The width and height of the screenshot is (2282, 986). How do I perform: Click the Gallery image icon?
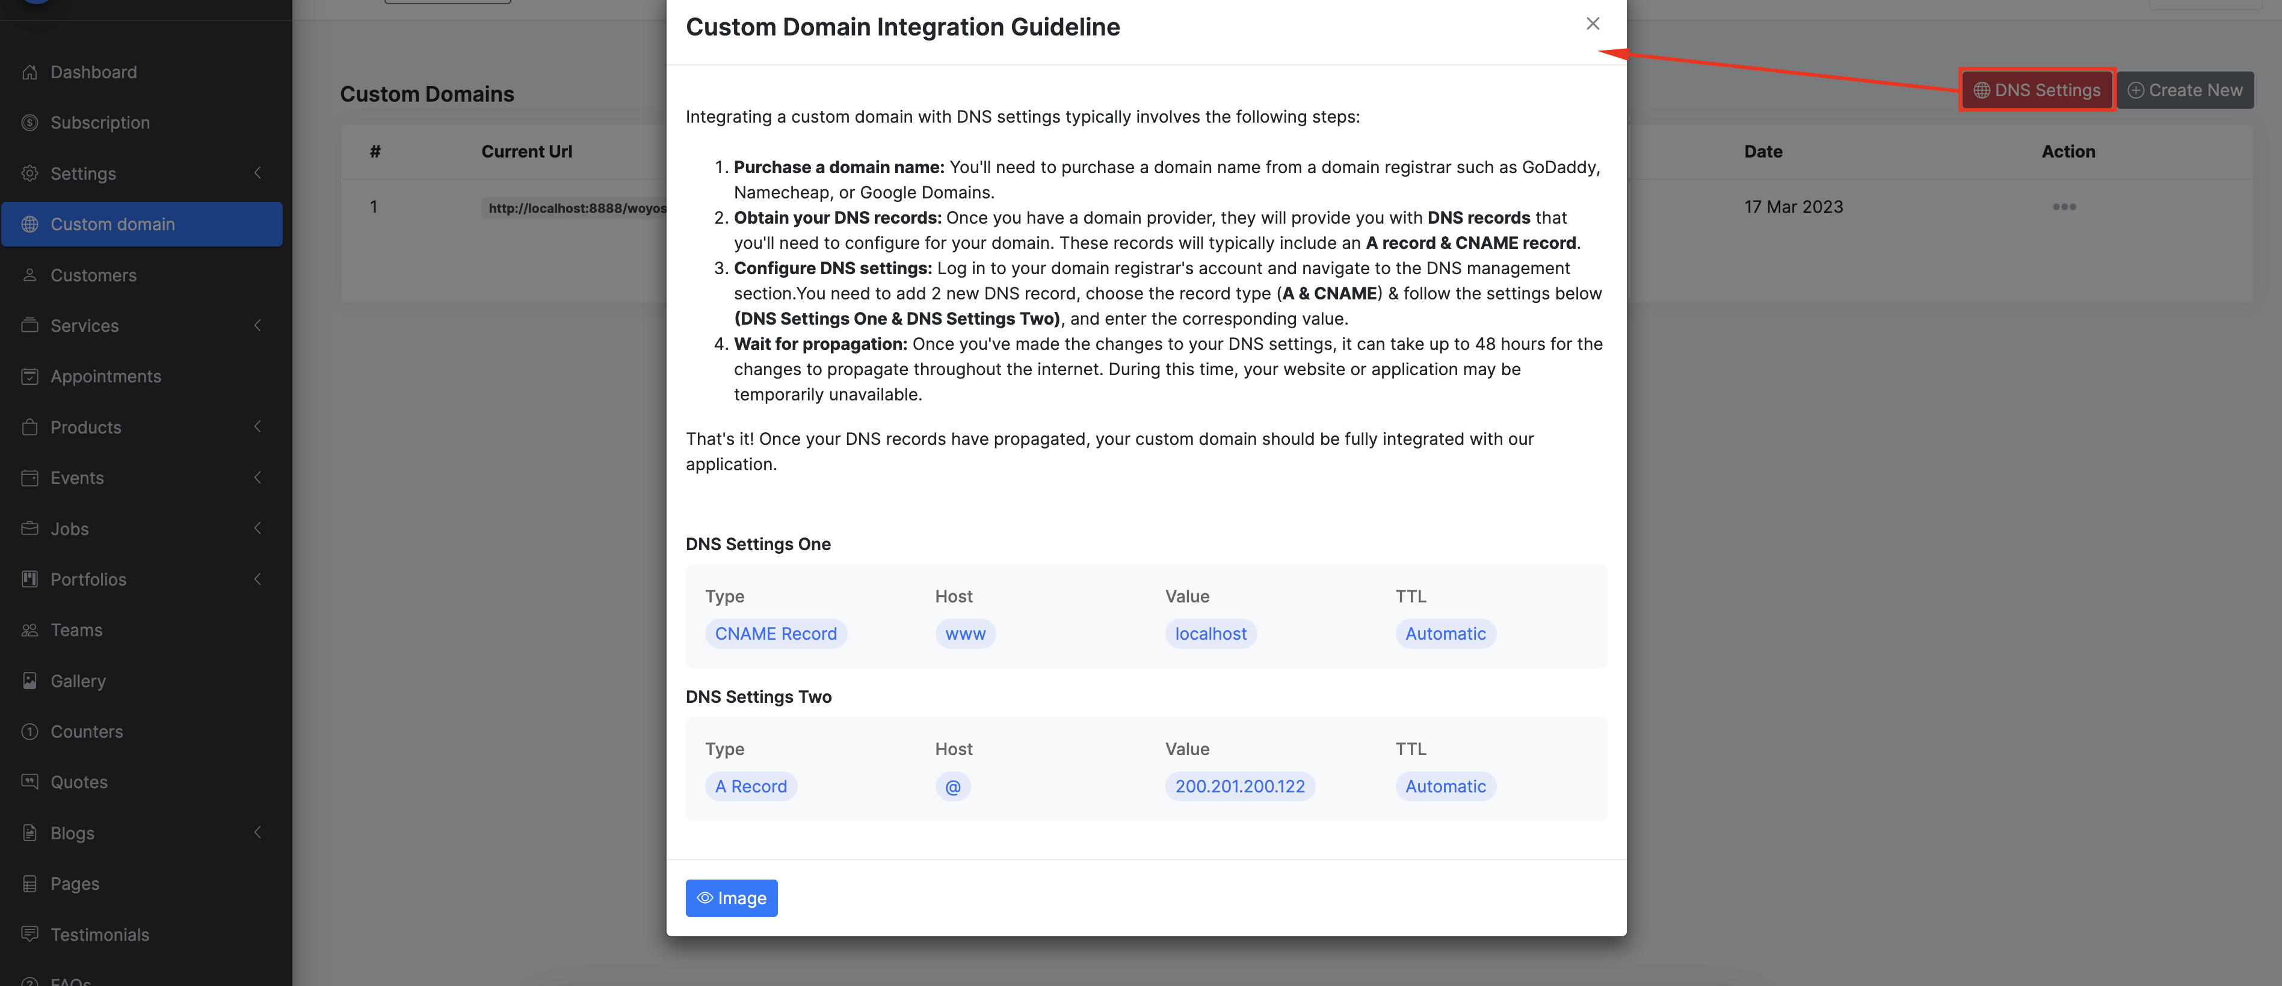30,681
